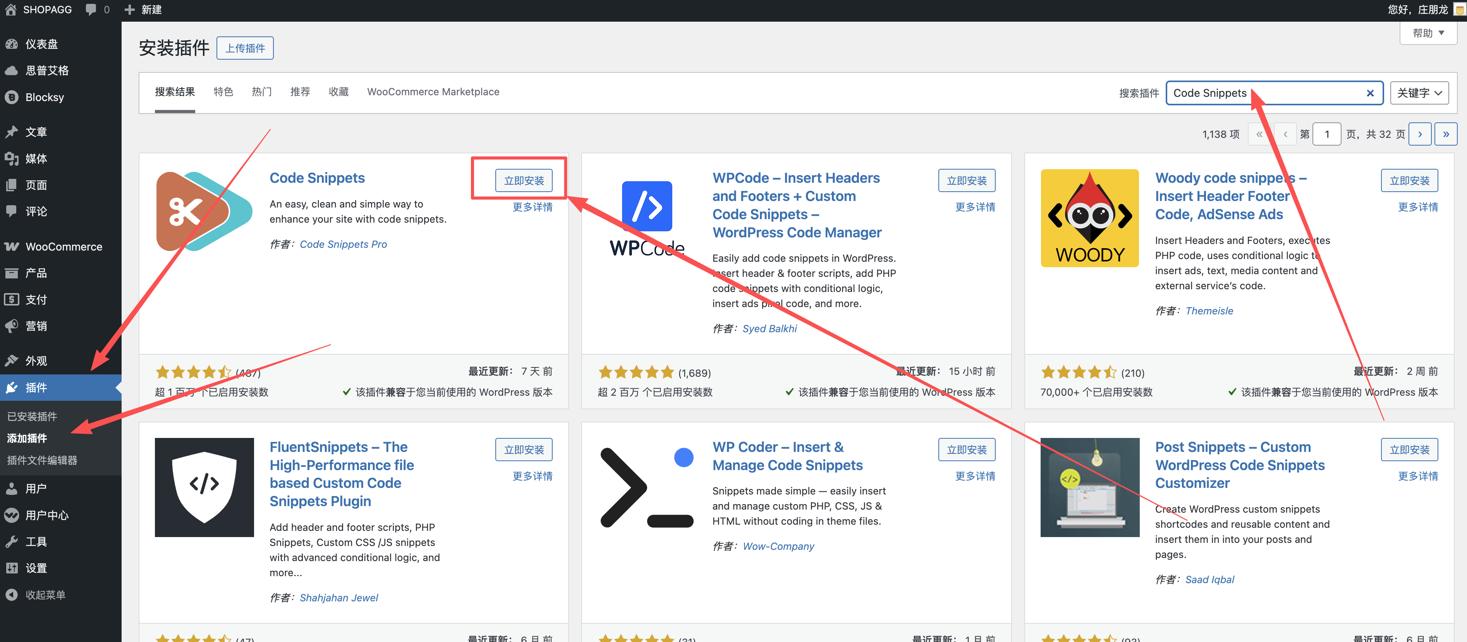The width and height of the screenshot is (1467, 642).
Task: Click the plus icon for 新建
Action: tap(130, 10)
